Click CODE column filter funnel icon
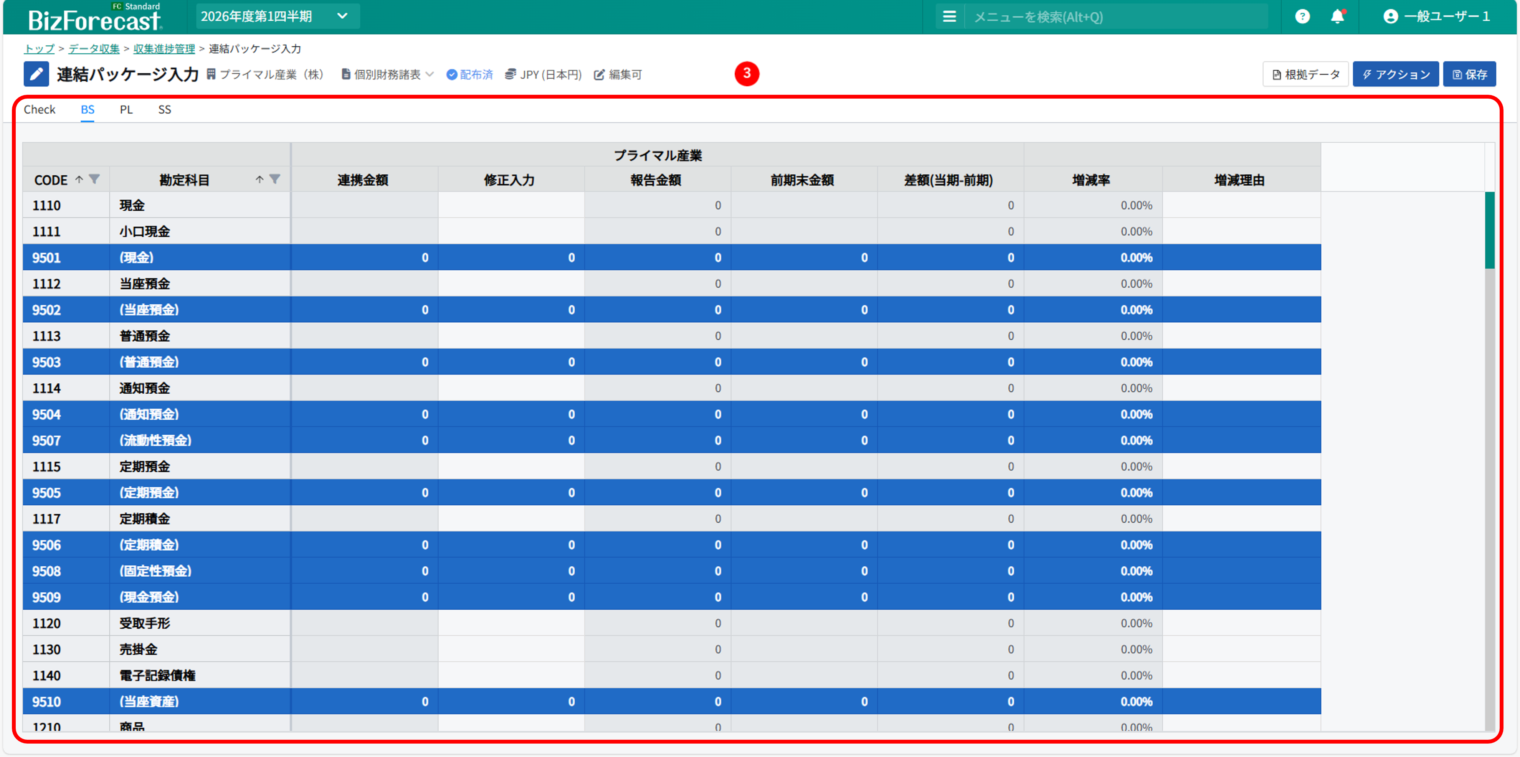Image resolution: width=1520 pixels, height=757 pixels. pos(94,179)
